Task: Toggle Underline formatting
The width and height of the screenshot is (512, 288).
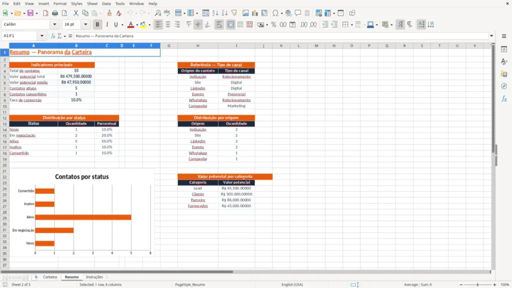Action: [x=116, y=24]
